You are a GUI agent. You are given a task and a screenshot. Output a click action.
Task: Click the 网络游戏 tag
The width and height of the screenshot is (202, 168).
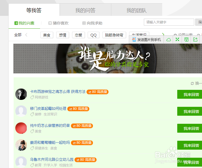tap(41, 97)
